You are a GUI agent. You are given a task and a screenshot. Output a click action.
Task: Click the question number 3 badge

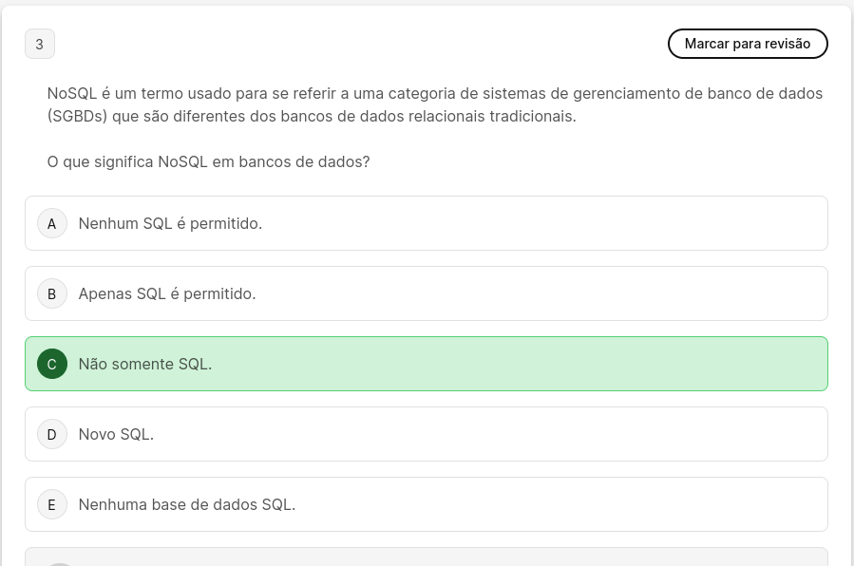tap(40, 44)
